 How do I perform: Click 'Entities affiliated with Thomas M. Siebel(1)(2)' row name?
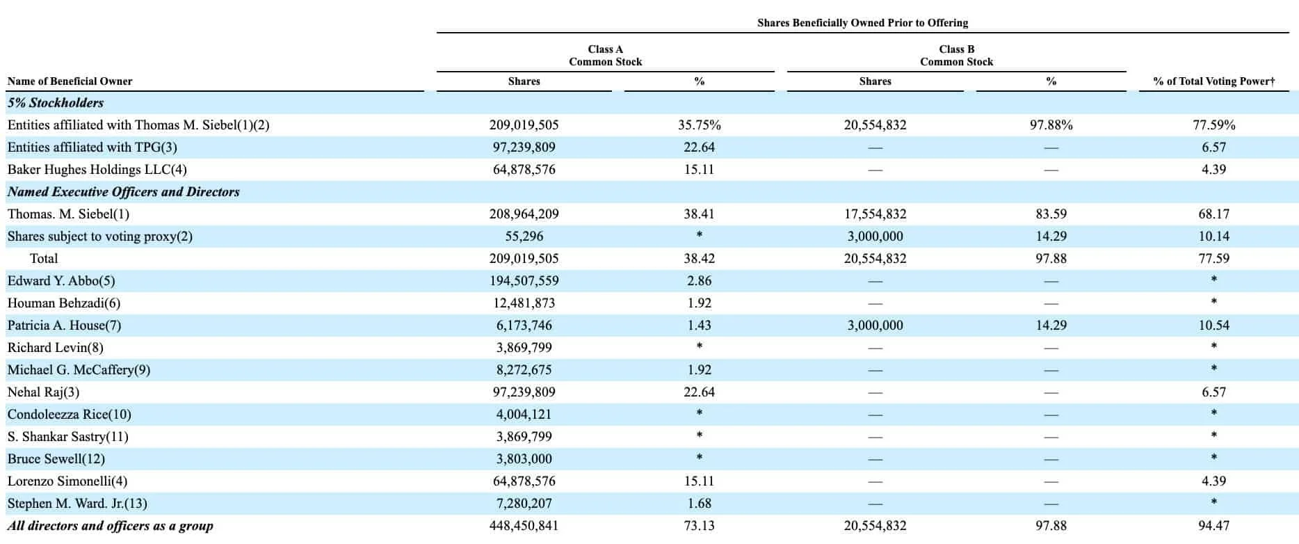(x=138, y=125)
